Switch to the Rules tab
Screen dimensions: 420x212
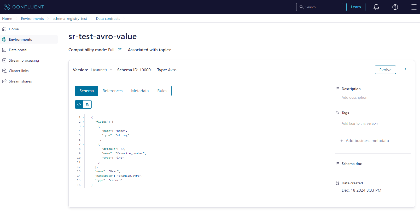click(x=162, y=91)
